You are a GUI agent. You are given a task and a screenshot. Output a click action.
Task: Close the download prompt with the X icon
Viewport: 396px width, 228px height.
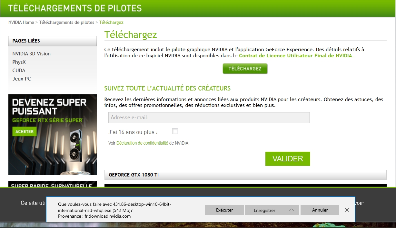coord(347,210)
